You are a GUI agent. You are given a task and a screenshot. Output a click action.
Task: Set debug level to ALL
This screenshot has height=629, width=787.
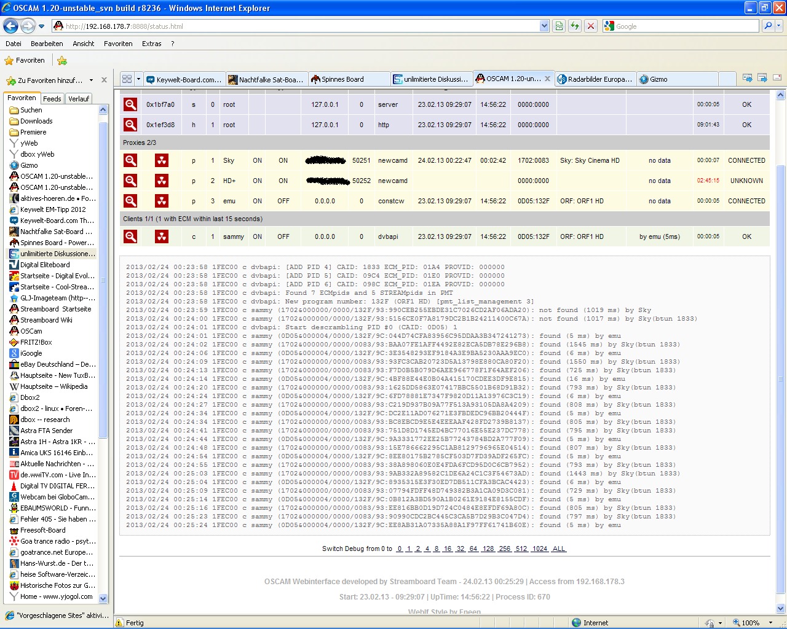click(x=558, y=549)
